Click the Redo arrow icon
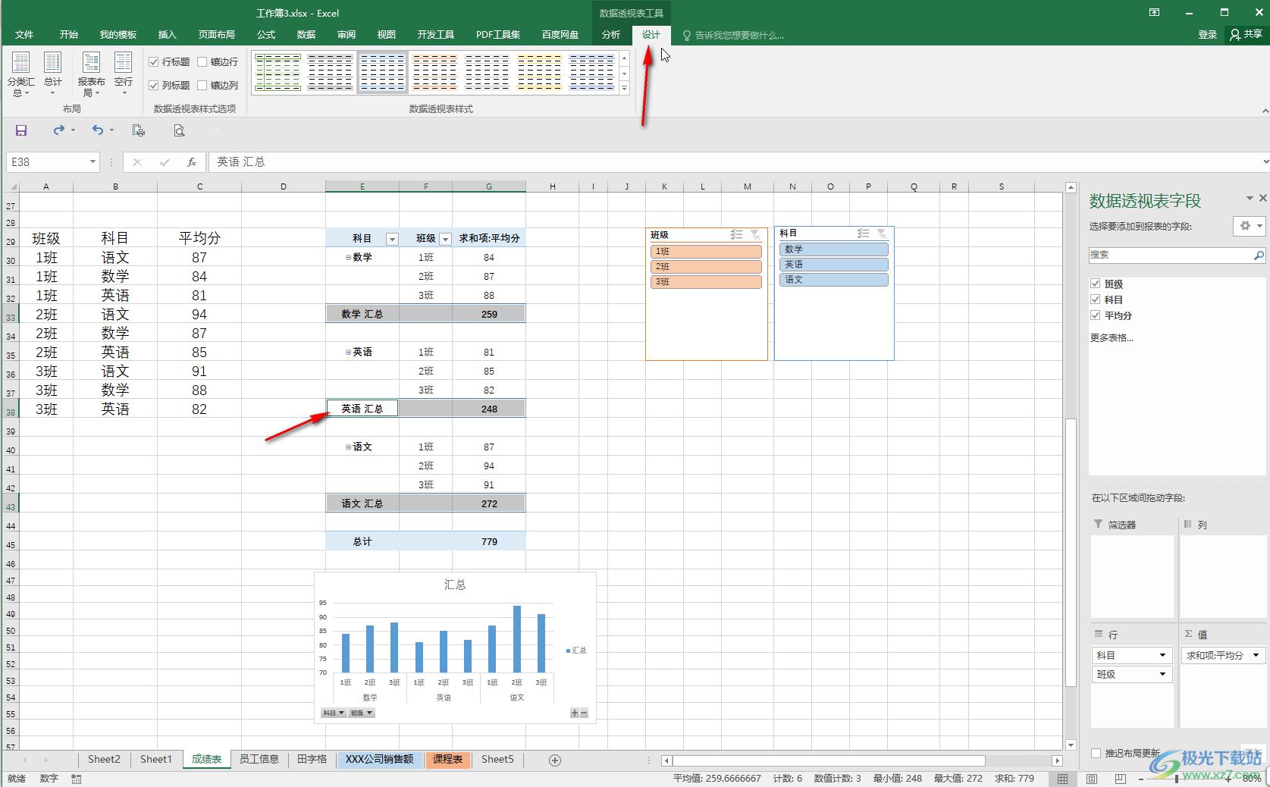 click(58, 130)
